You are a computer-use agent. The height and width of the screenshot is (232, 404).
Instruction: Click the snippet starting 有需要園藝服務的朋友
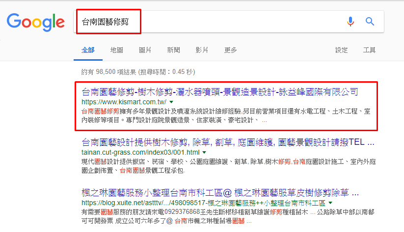228,216
